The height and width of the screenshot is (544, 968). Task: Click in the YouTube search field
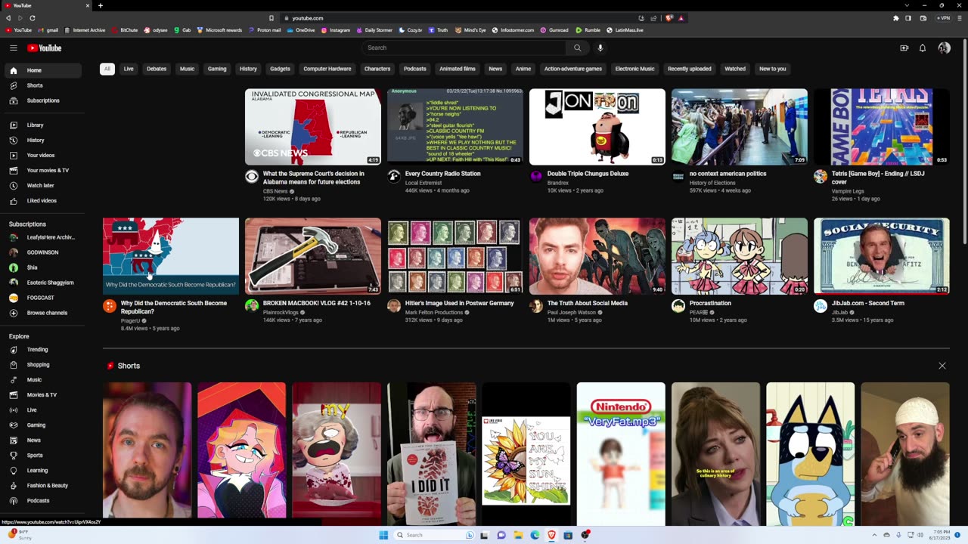[463, 48]
